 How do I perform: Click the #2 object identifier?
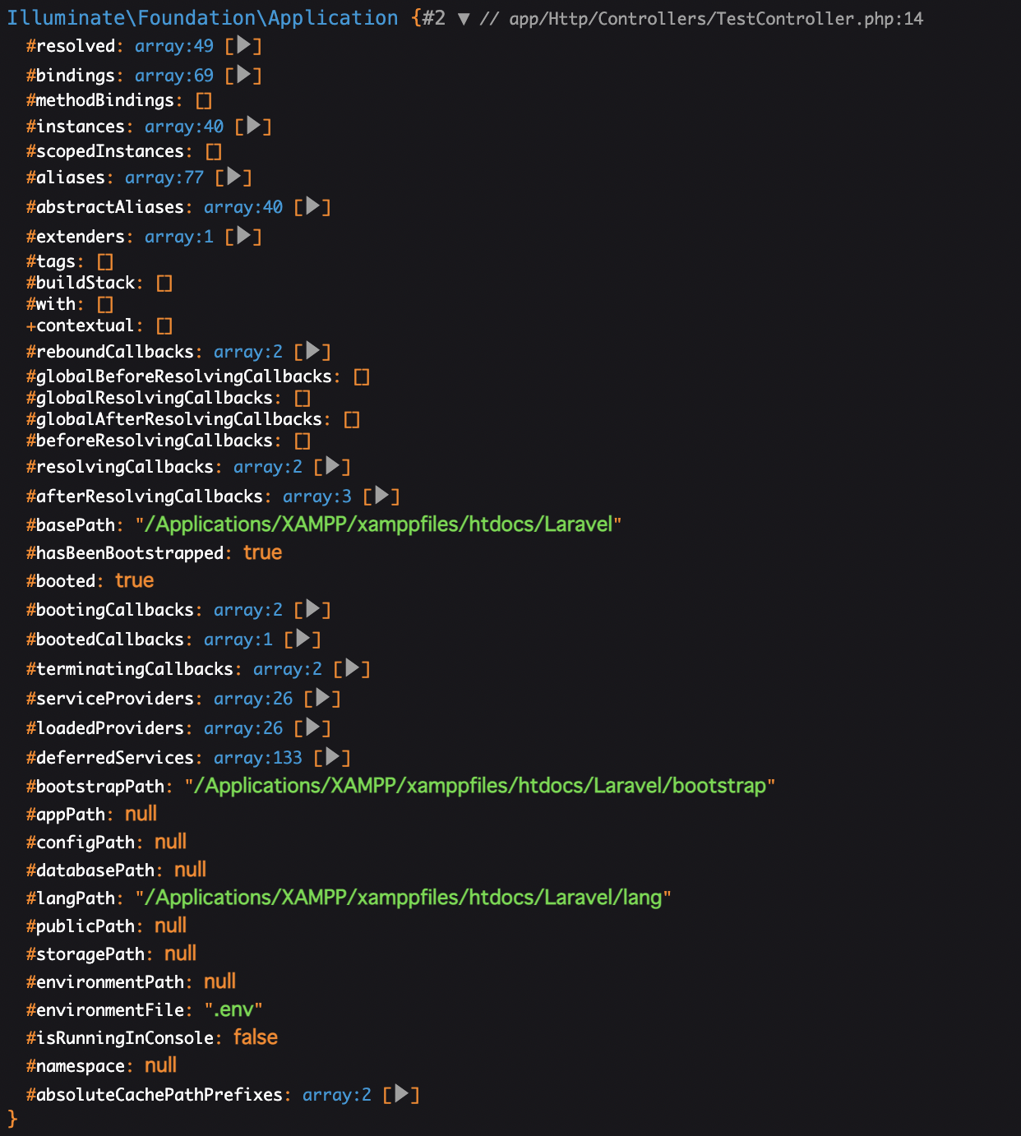click(434, 18)
